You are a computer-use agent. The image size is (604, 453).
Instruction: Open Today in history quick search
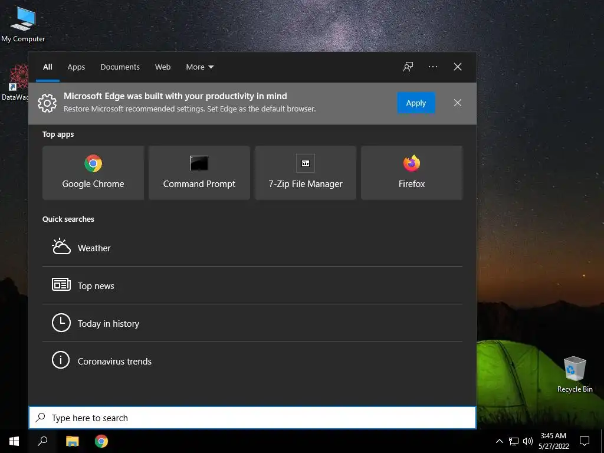252,323
